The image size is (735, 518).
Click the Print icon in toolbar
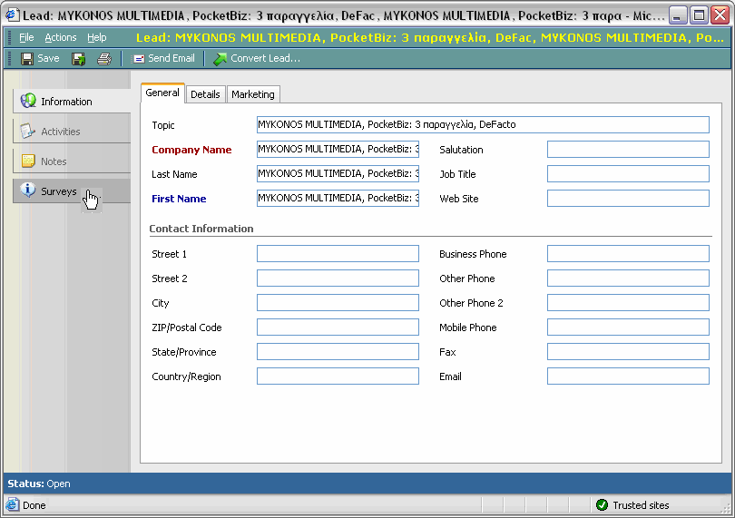(104, 59)
